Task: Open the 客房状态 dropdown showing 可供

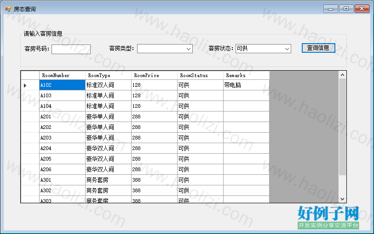Action: coord(263,49)
